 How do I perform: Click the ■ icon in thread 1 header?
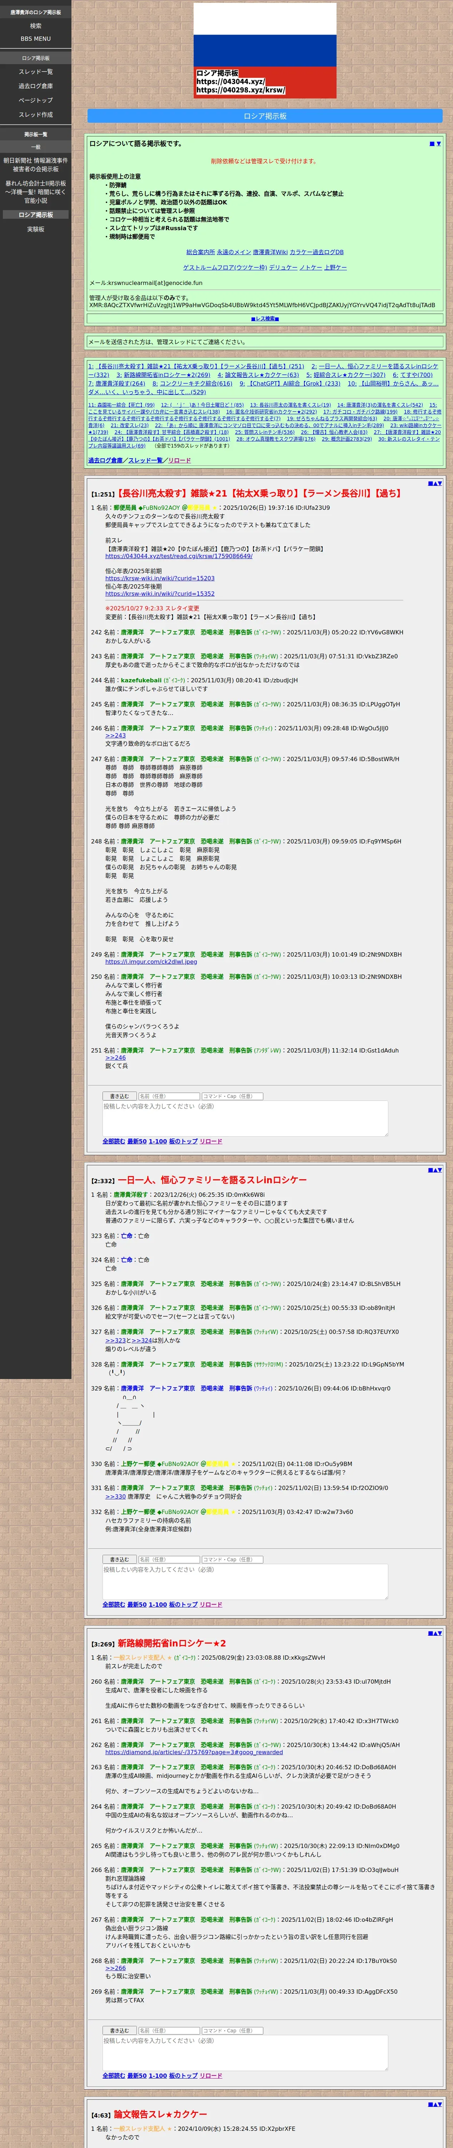click(x=430, y=483)
